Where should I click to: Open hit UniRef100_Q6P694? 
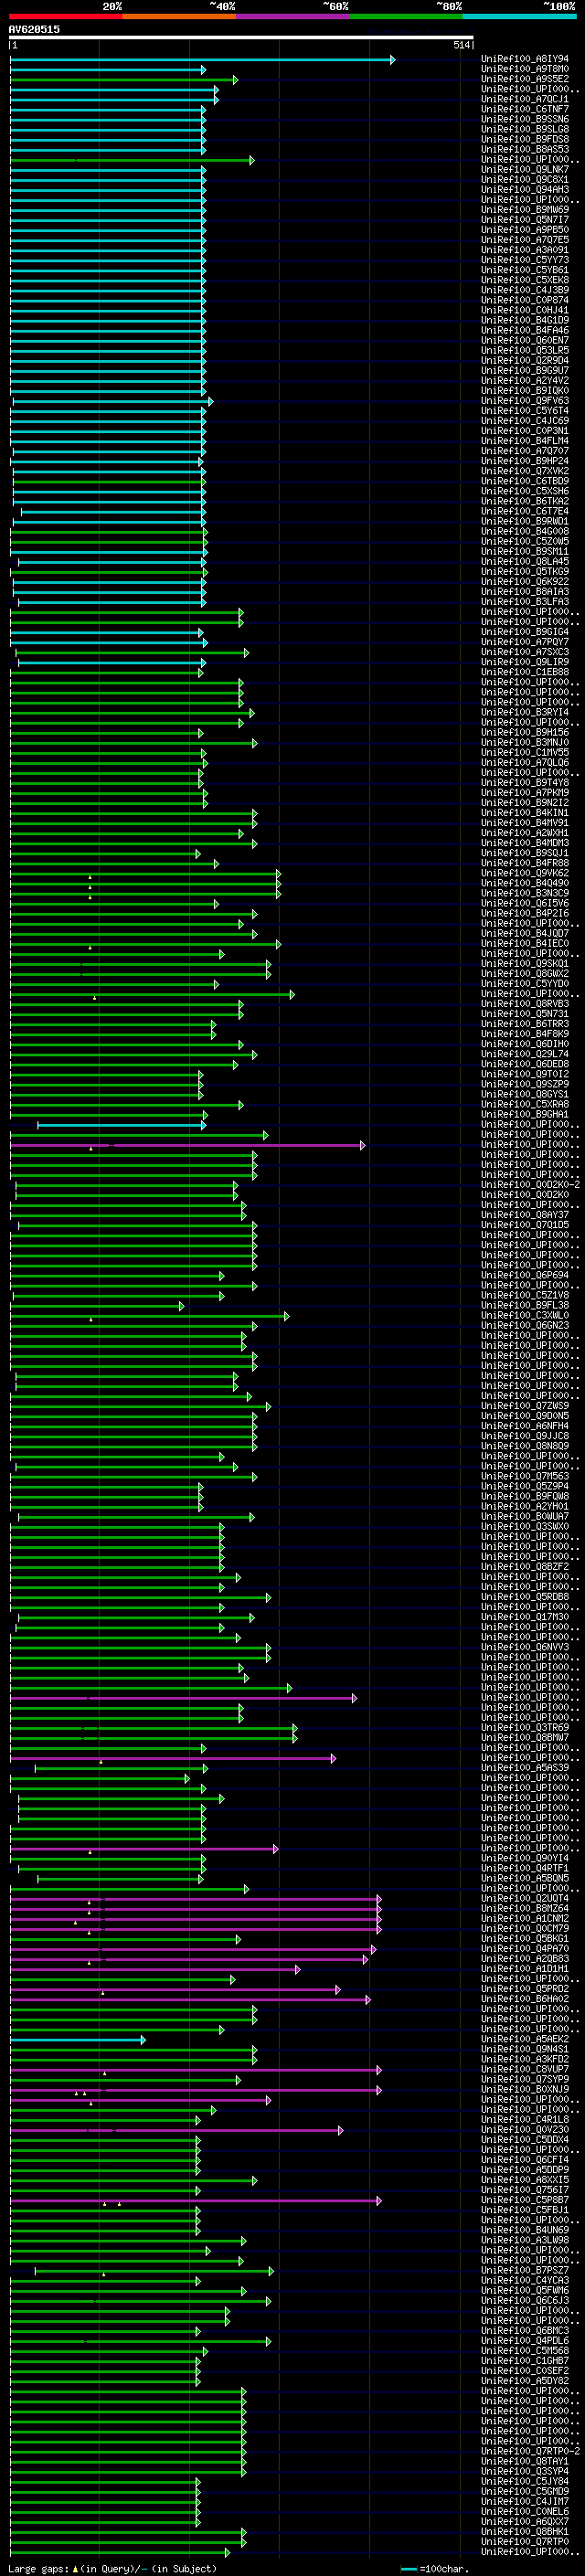point(524,1275)
